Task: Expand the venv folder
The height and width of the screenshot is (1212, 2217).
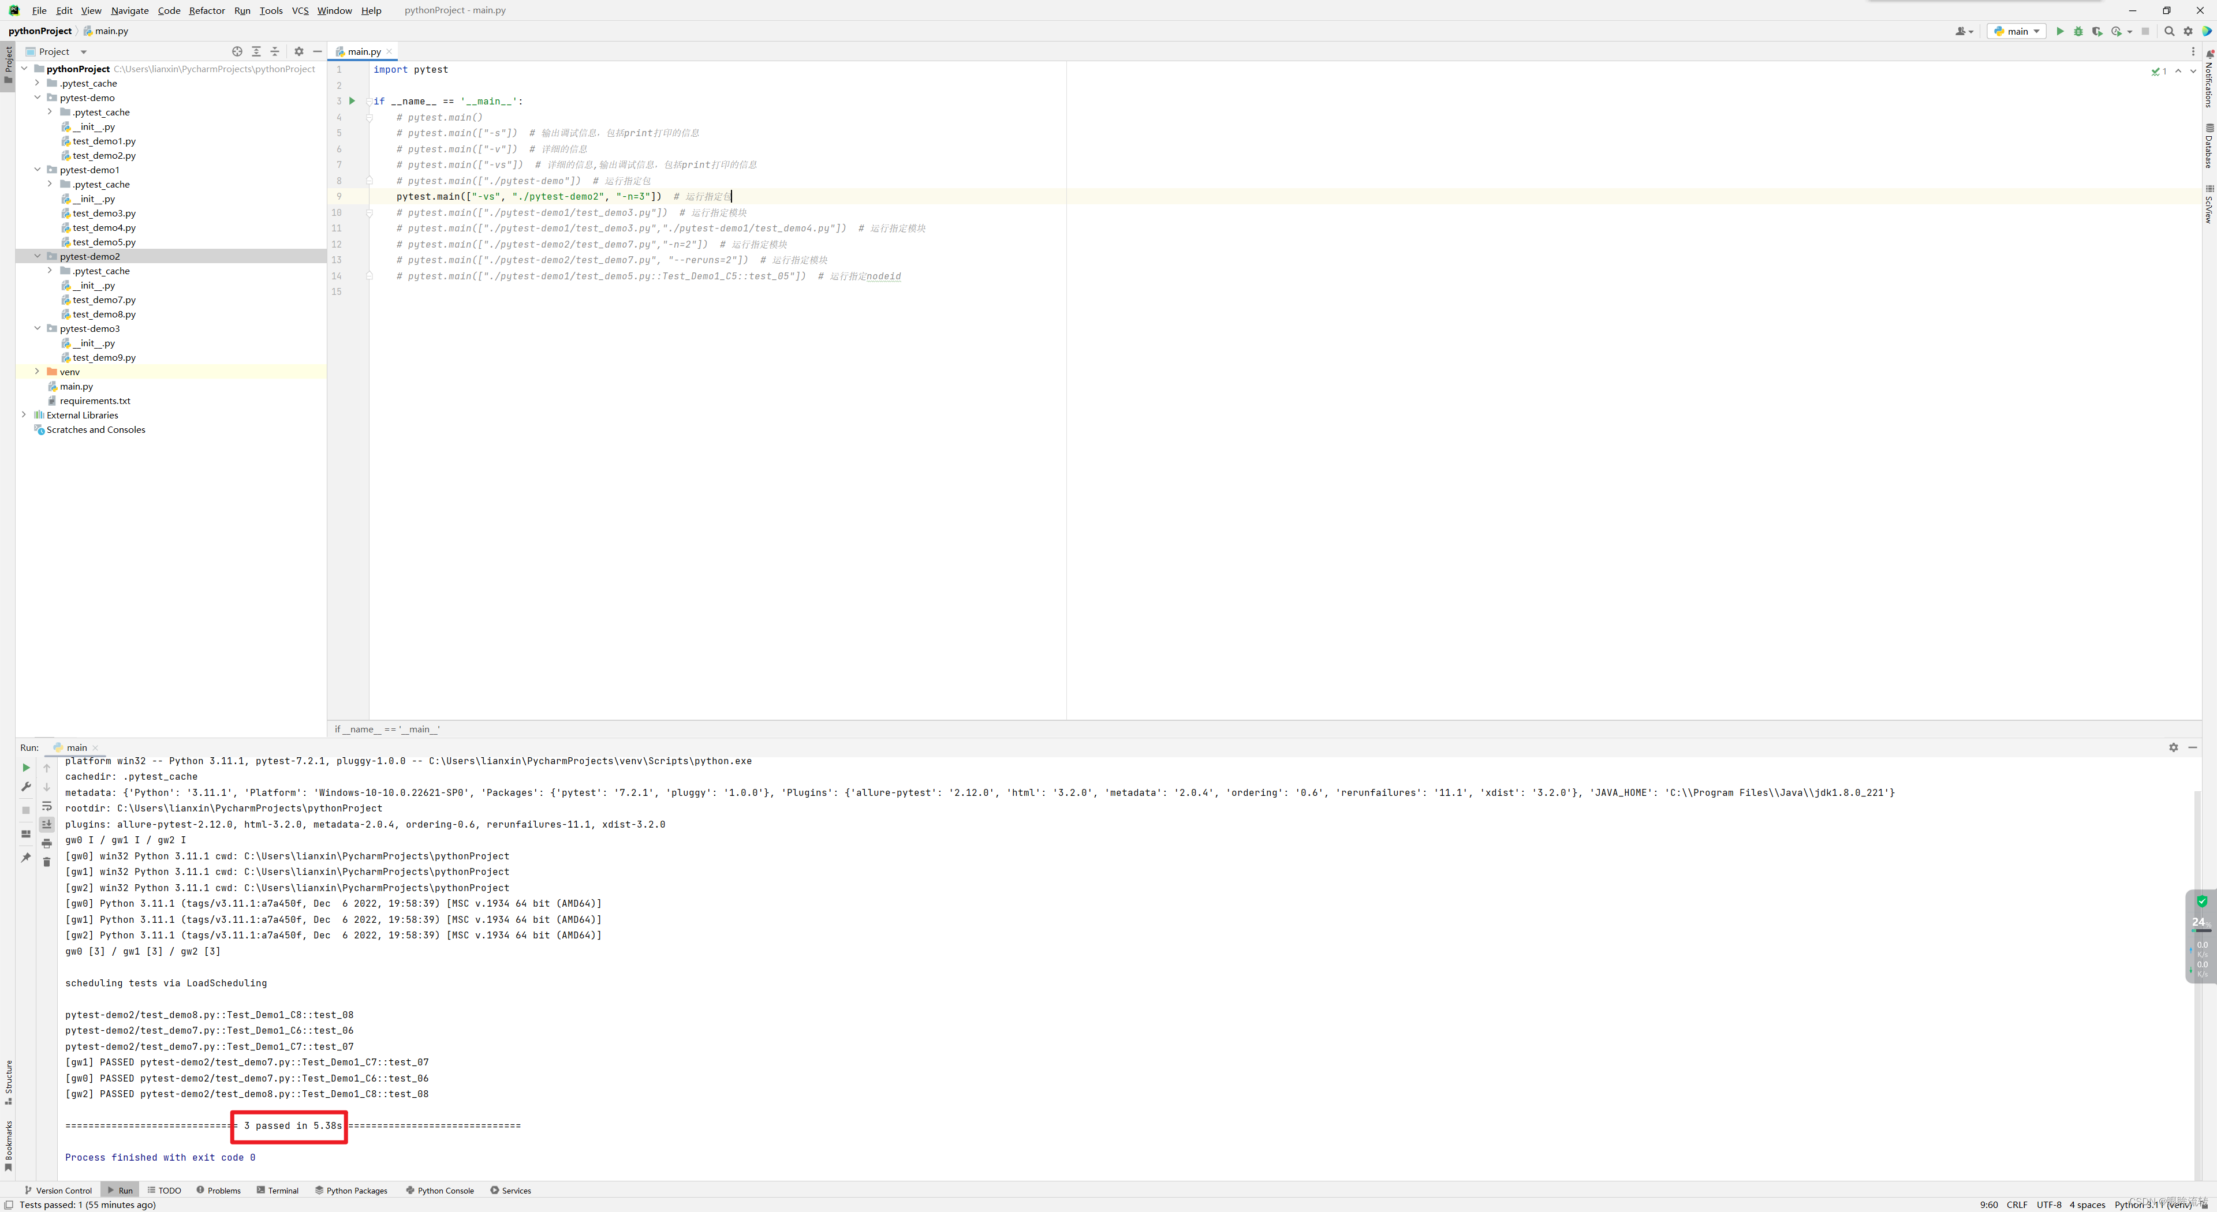Action: click(x=38, y=372)
